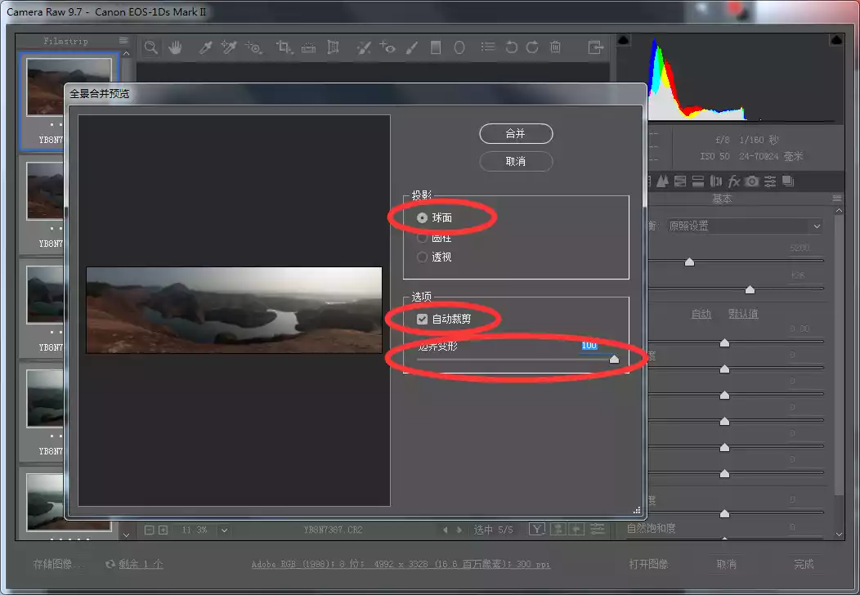Open the Filmstrip panel menu

pos(123,41)
